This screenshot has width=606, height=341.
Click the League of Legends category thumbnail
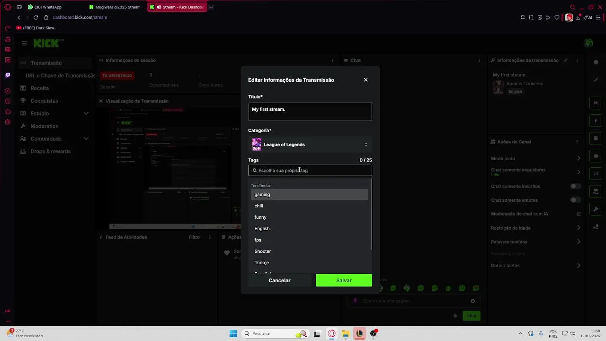pos(257,144)
